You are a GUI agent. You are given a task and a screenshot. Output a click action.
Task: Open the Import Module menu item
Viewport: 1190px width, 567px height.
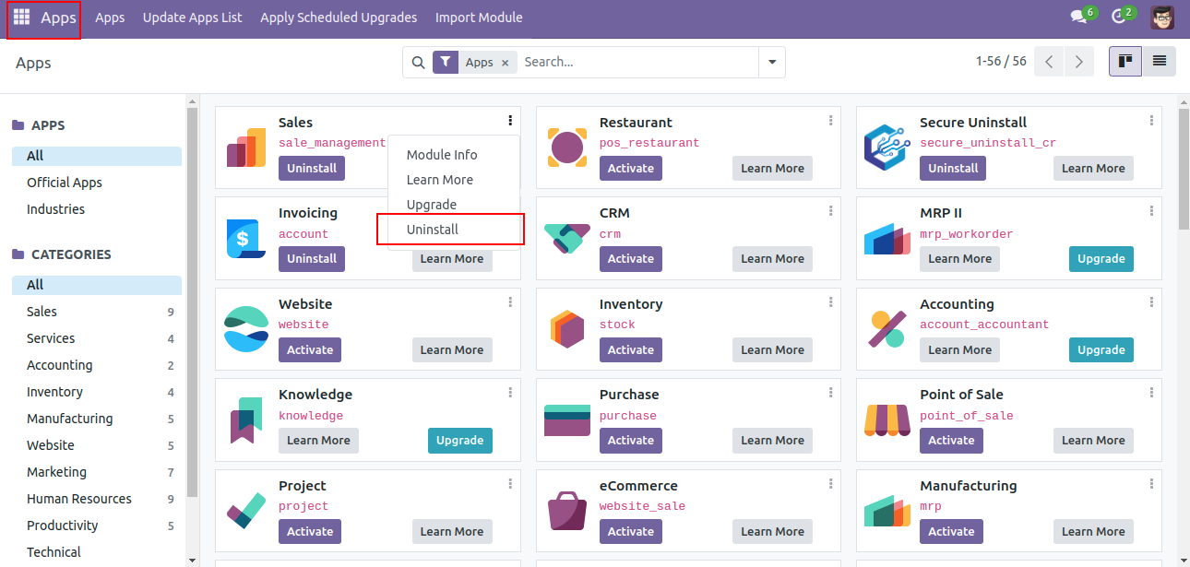click(479, 18)
